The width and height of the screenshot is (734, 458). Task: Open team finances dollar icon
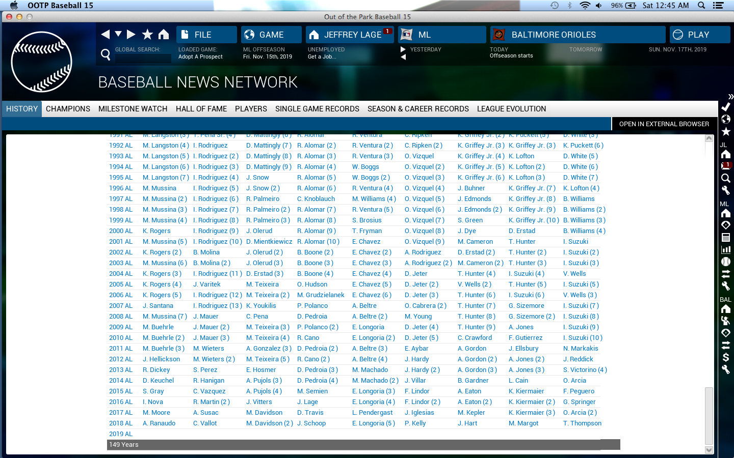coord(726,357)
